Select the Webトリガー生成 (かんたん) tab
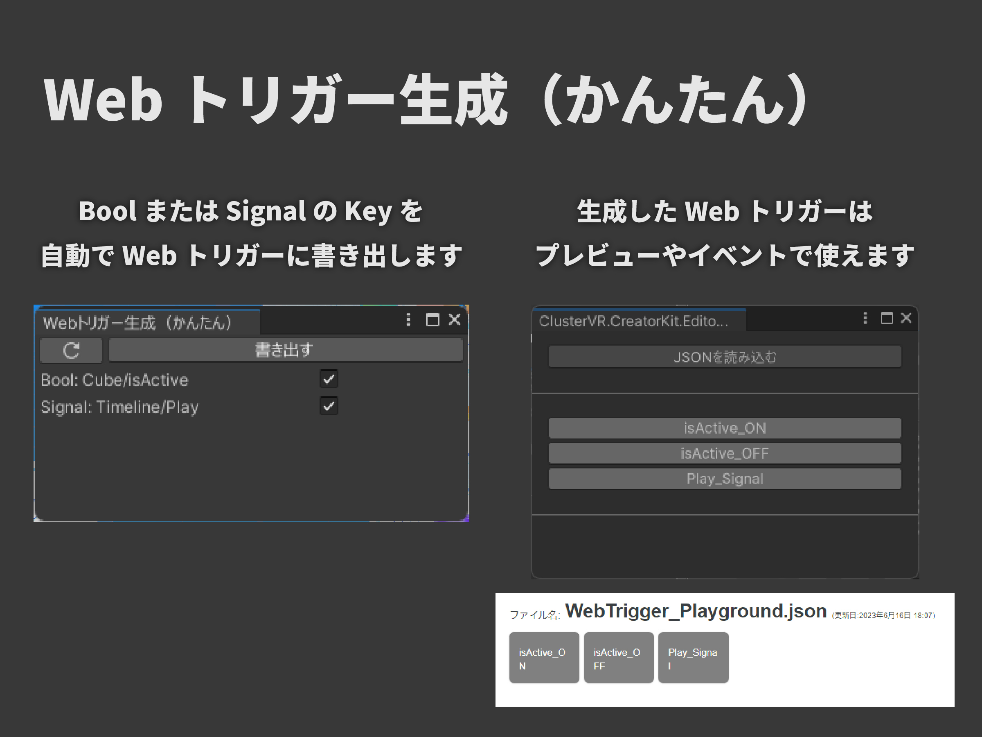This screenshot has width=982, height=737. pos(137,323)
